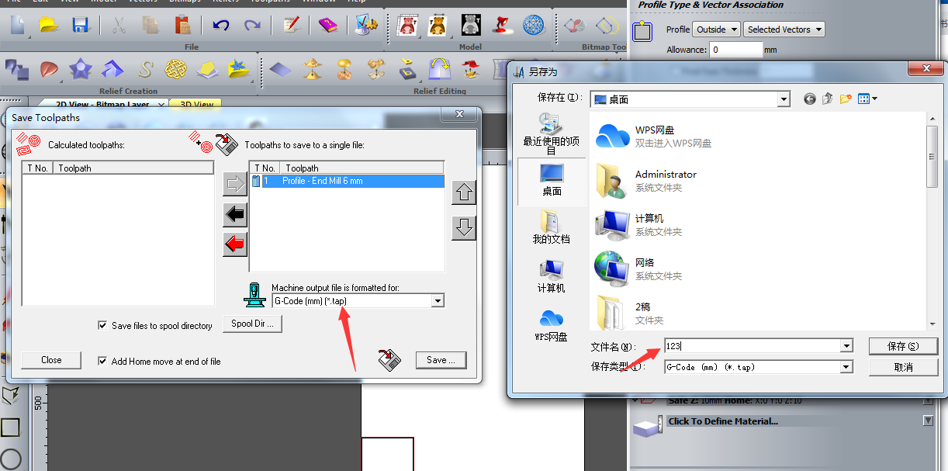Open the machine output format dropdown
The width and height of the screenshot is (948, 471).
pyautogui.click(x=438, y=301)
